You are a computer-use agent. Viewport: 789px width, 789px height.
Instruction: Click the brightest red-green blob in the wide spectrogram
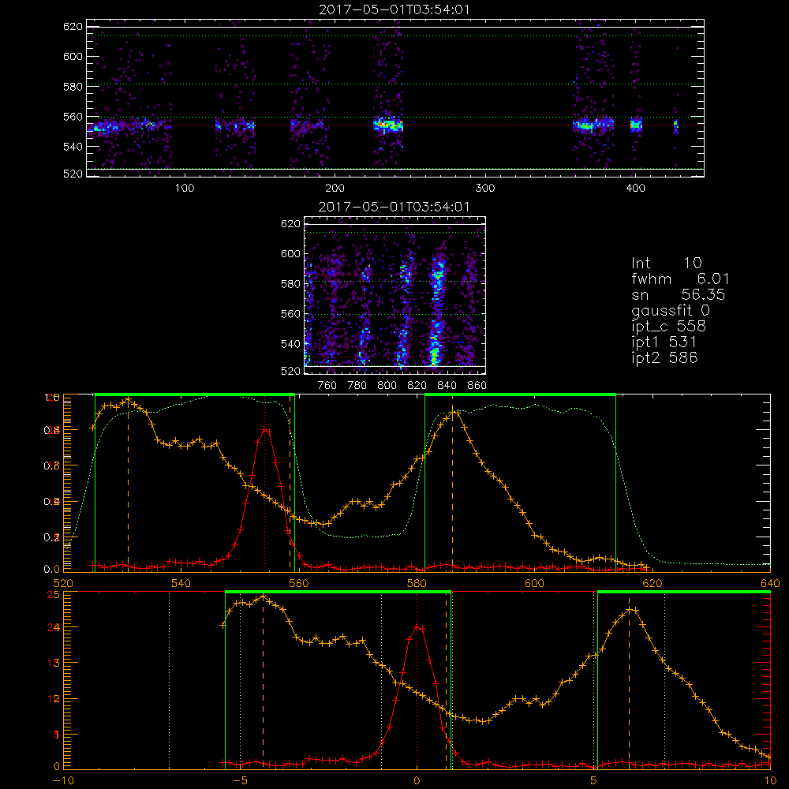pos(388,124)
